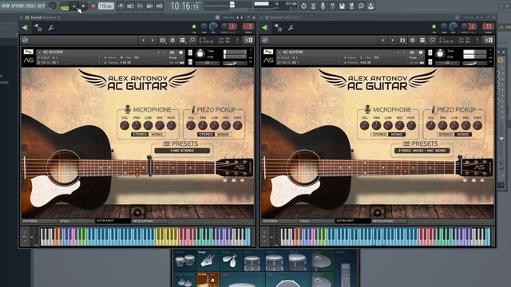The width and height of the screenshot is (511, 287).
Task: Click the left Kontakt save disk icon
Action: tap(163, 40)
